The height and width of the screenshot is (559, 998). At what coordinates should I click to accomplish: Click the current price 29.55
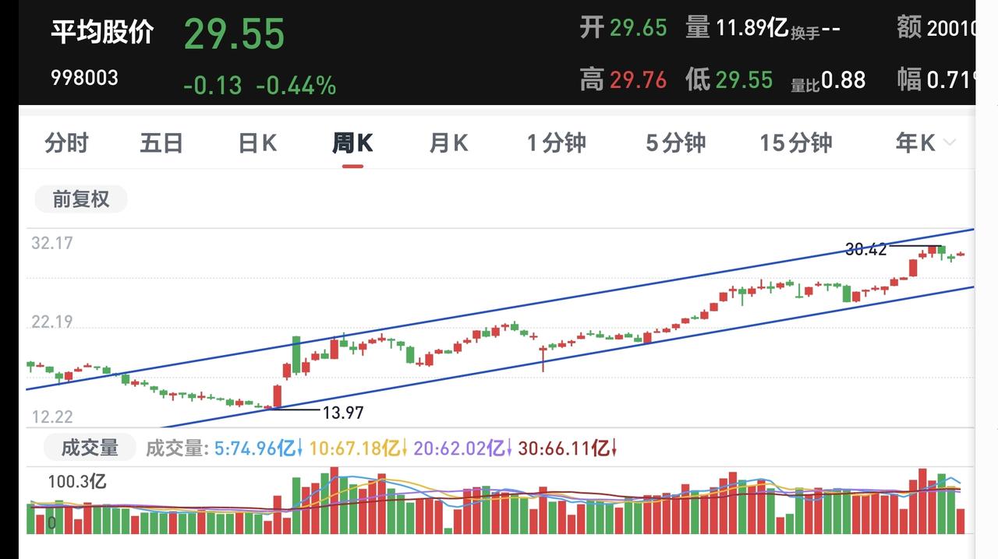(235, 34)
